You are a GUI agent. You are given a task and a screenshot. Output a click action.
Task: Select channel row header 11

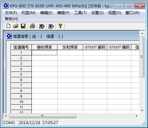[21, 107]
